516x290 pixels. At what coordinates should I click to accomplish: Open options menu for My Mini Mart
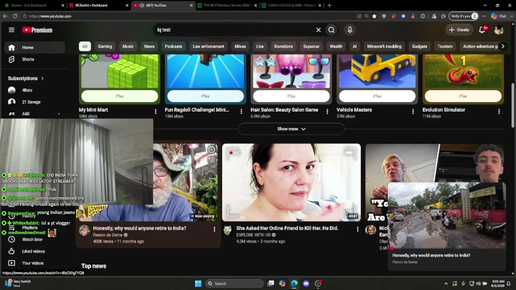[x=156, y=112]
